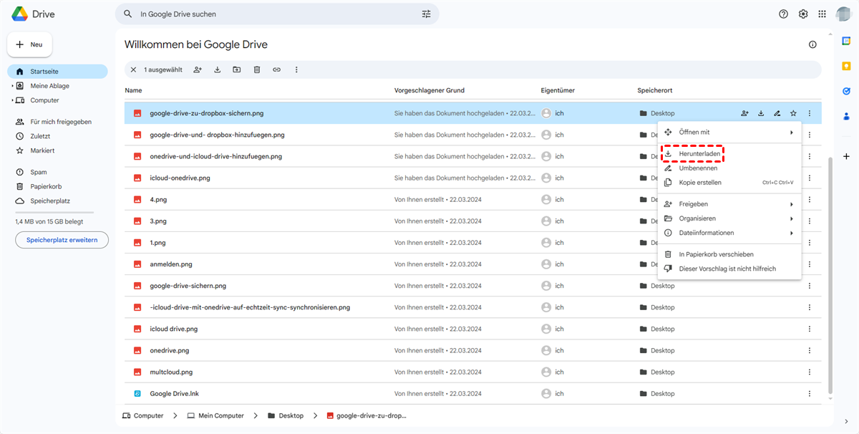
Task: Star the google-drive-zu-dropbox-sichern.png file
Action: pos(793,113)
